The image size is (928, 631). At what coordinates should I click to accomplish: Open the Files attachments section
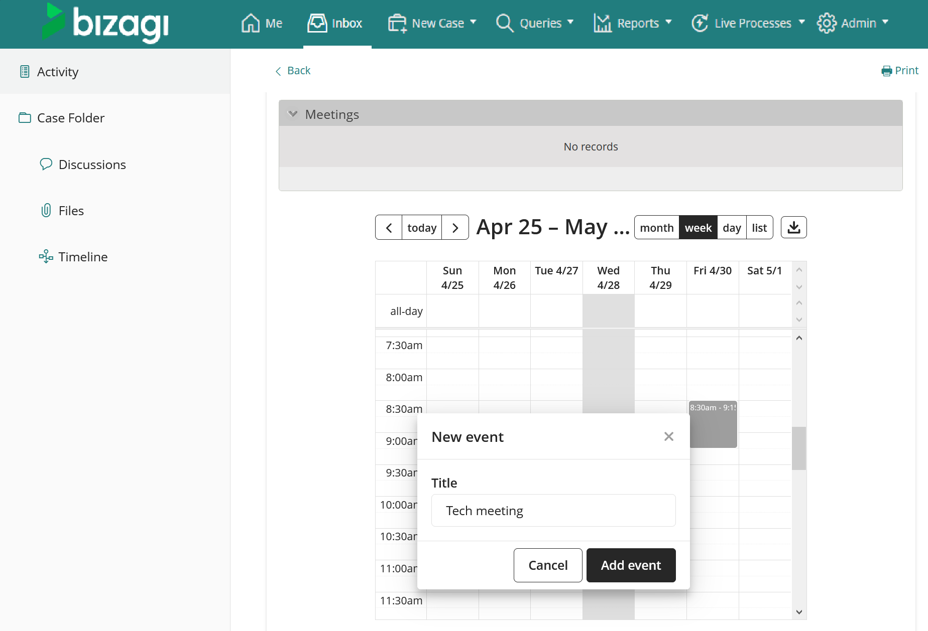[x=71, y=211]
